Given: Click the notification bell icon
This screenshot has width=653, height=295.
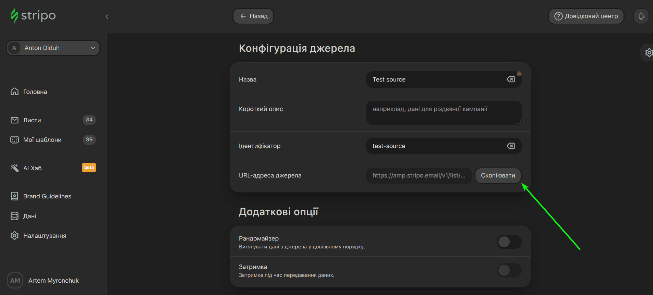Looking at the screenshot, I should tap(641, 16).
